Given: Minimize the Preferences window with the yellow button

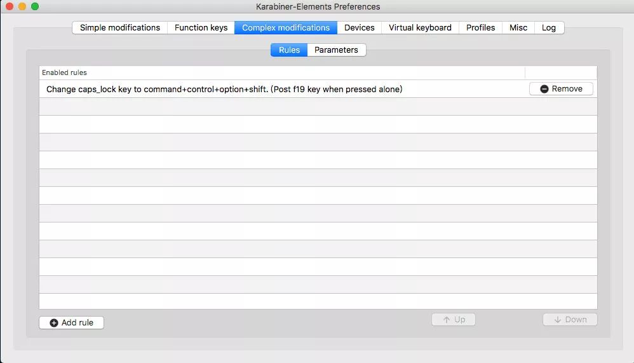Looking at the screenshot, I should [22, 6].
